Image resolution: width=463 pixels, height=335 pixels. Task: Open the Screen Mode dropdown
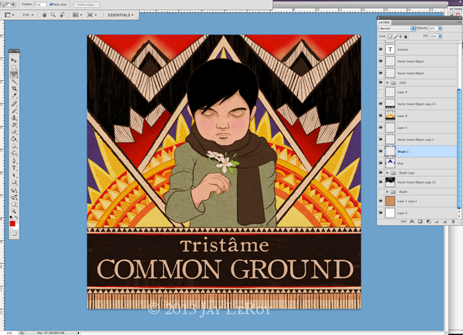[92, 15]
